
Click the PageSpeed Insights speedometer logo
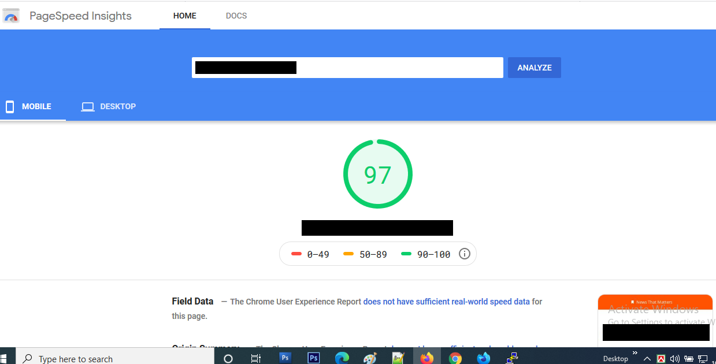tap(12, 16)
